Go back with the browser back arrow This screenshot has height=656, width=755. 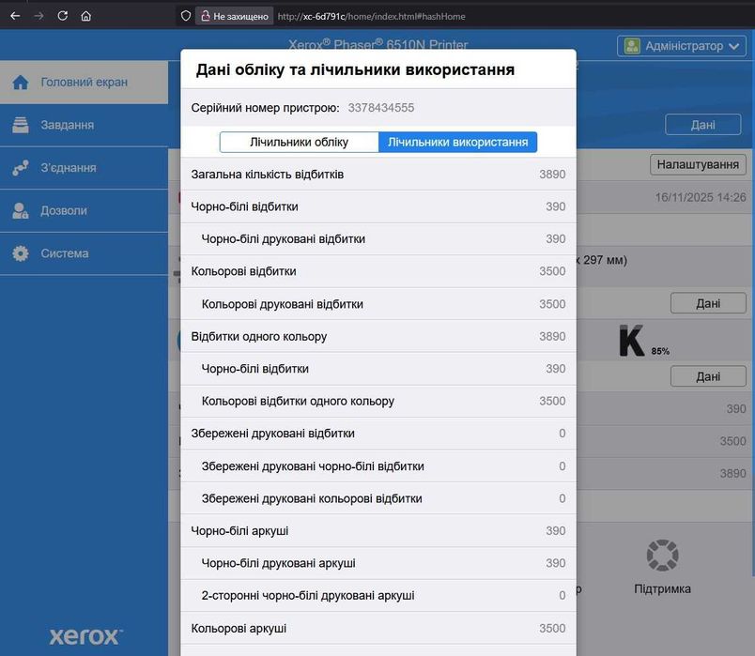tap(15, 16)
